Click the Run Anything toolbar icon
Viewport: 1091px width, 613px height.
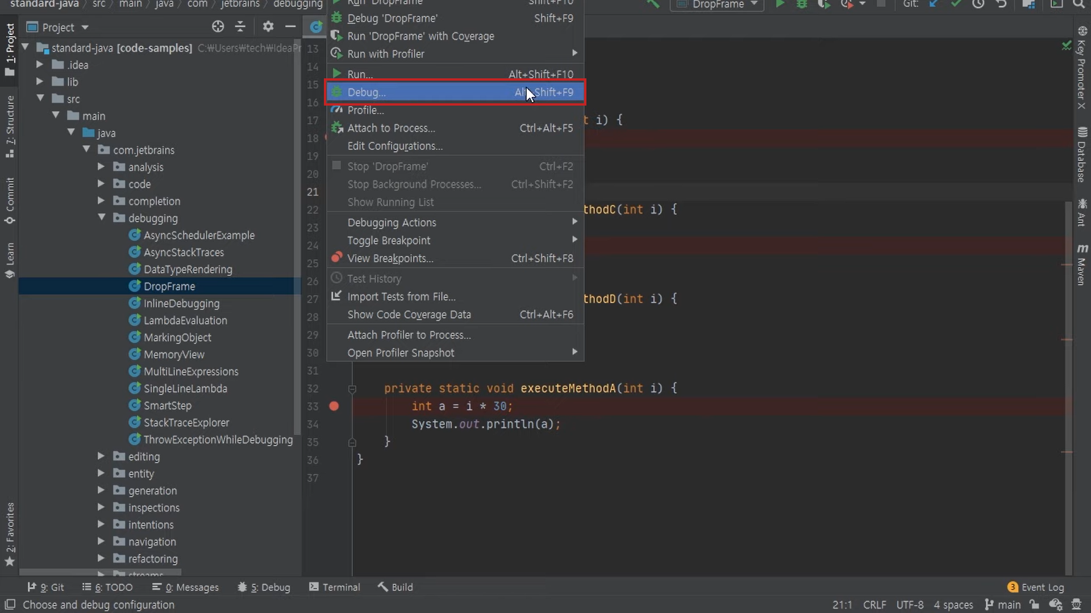(1056, 4)
